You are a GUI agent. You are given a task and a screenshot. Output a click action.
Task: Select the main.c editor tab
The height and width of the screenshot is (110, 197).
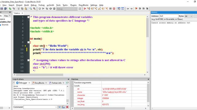coord(17,13)
